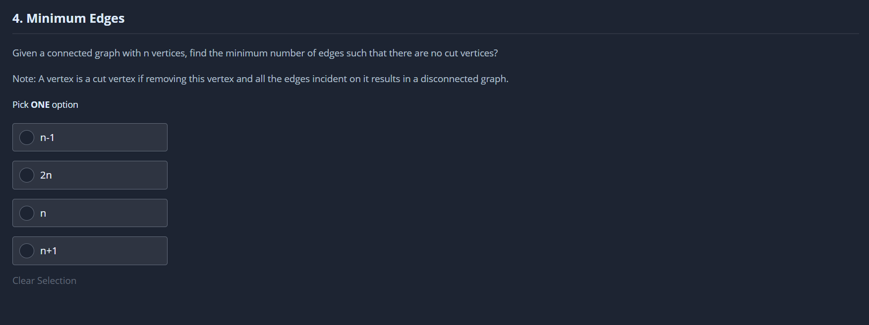Click the 'Pick ONE option' instruction
Image resolution: width=869 pixels, height=325 pixels.
click(45, 104)
